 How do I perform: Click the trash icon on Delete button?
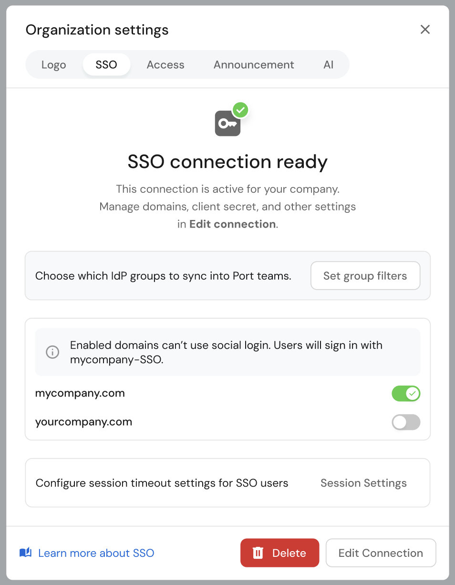pyautogui.click(x=258, y=553)
